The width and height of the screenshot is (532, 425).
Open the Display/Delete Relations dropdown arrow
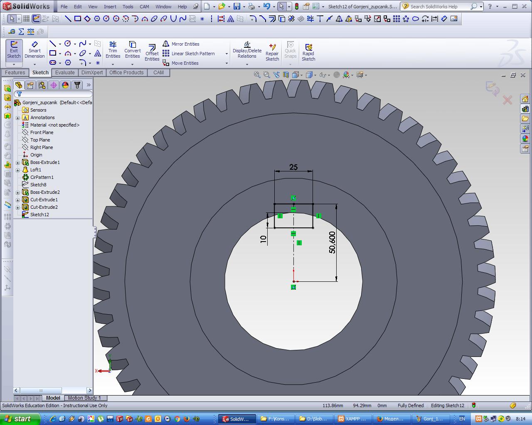(247, 64)
